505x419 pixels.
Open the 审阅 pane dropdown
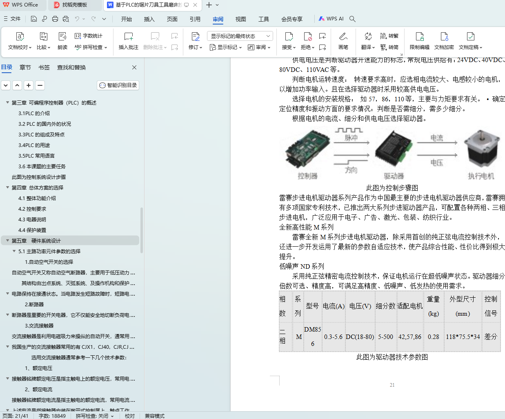(x=259, y=47)
